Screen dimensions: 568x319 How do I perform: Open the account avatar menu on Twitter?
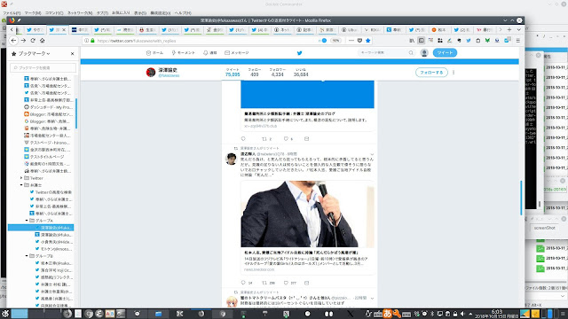point(424,53)
